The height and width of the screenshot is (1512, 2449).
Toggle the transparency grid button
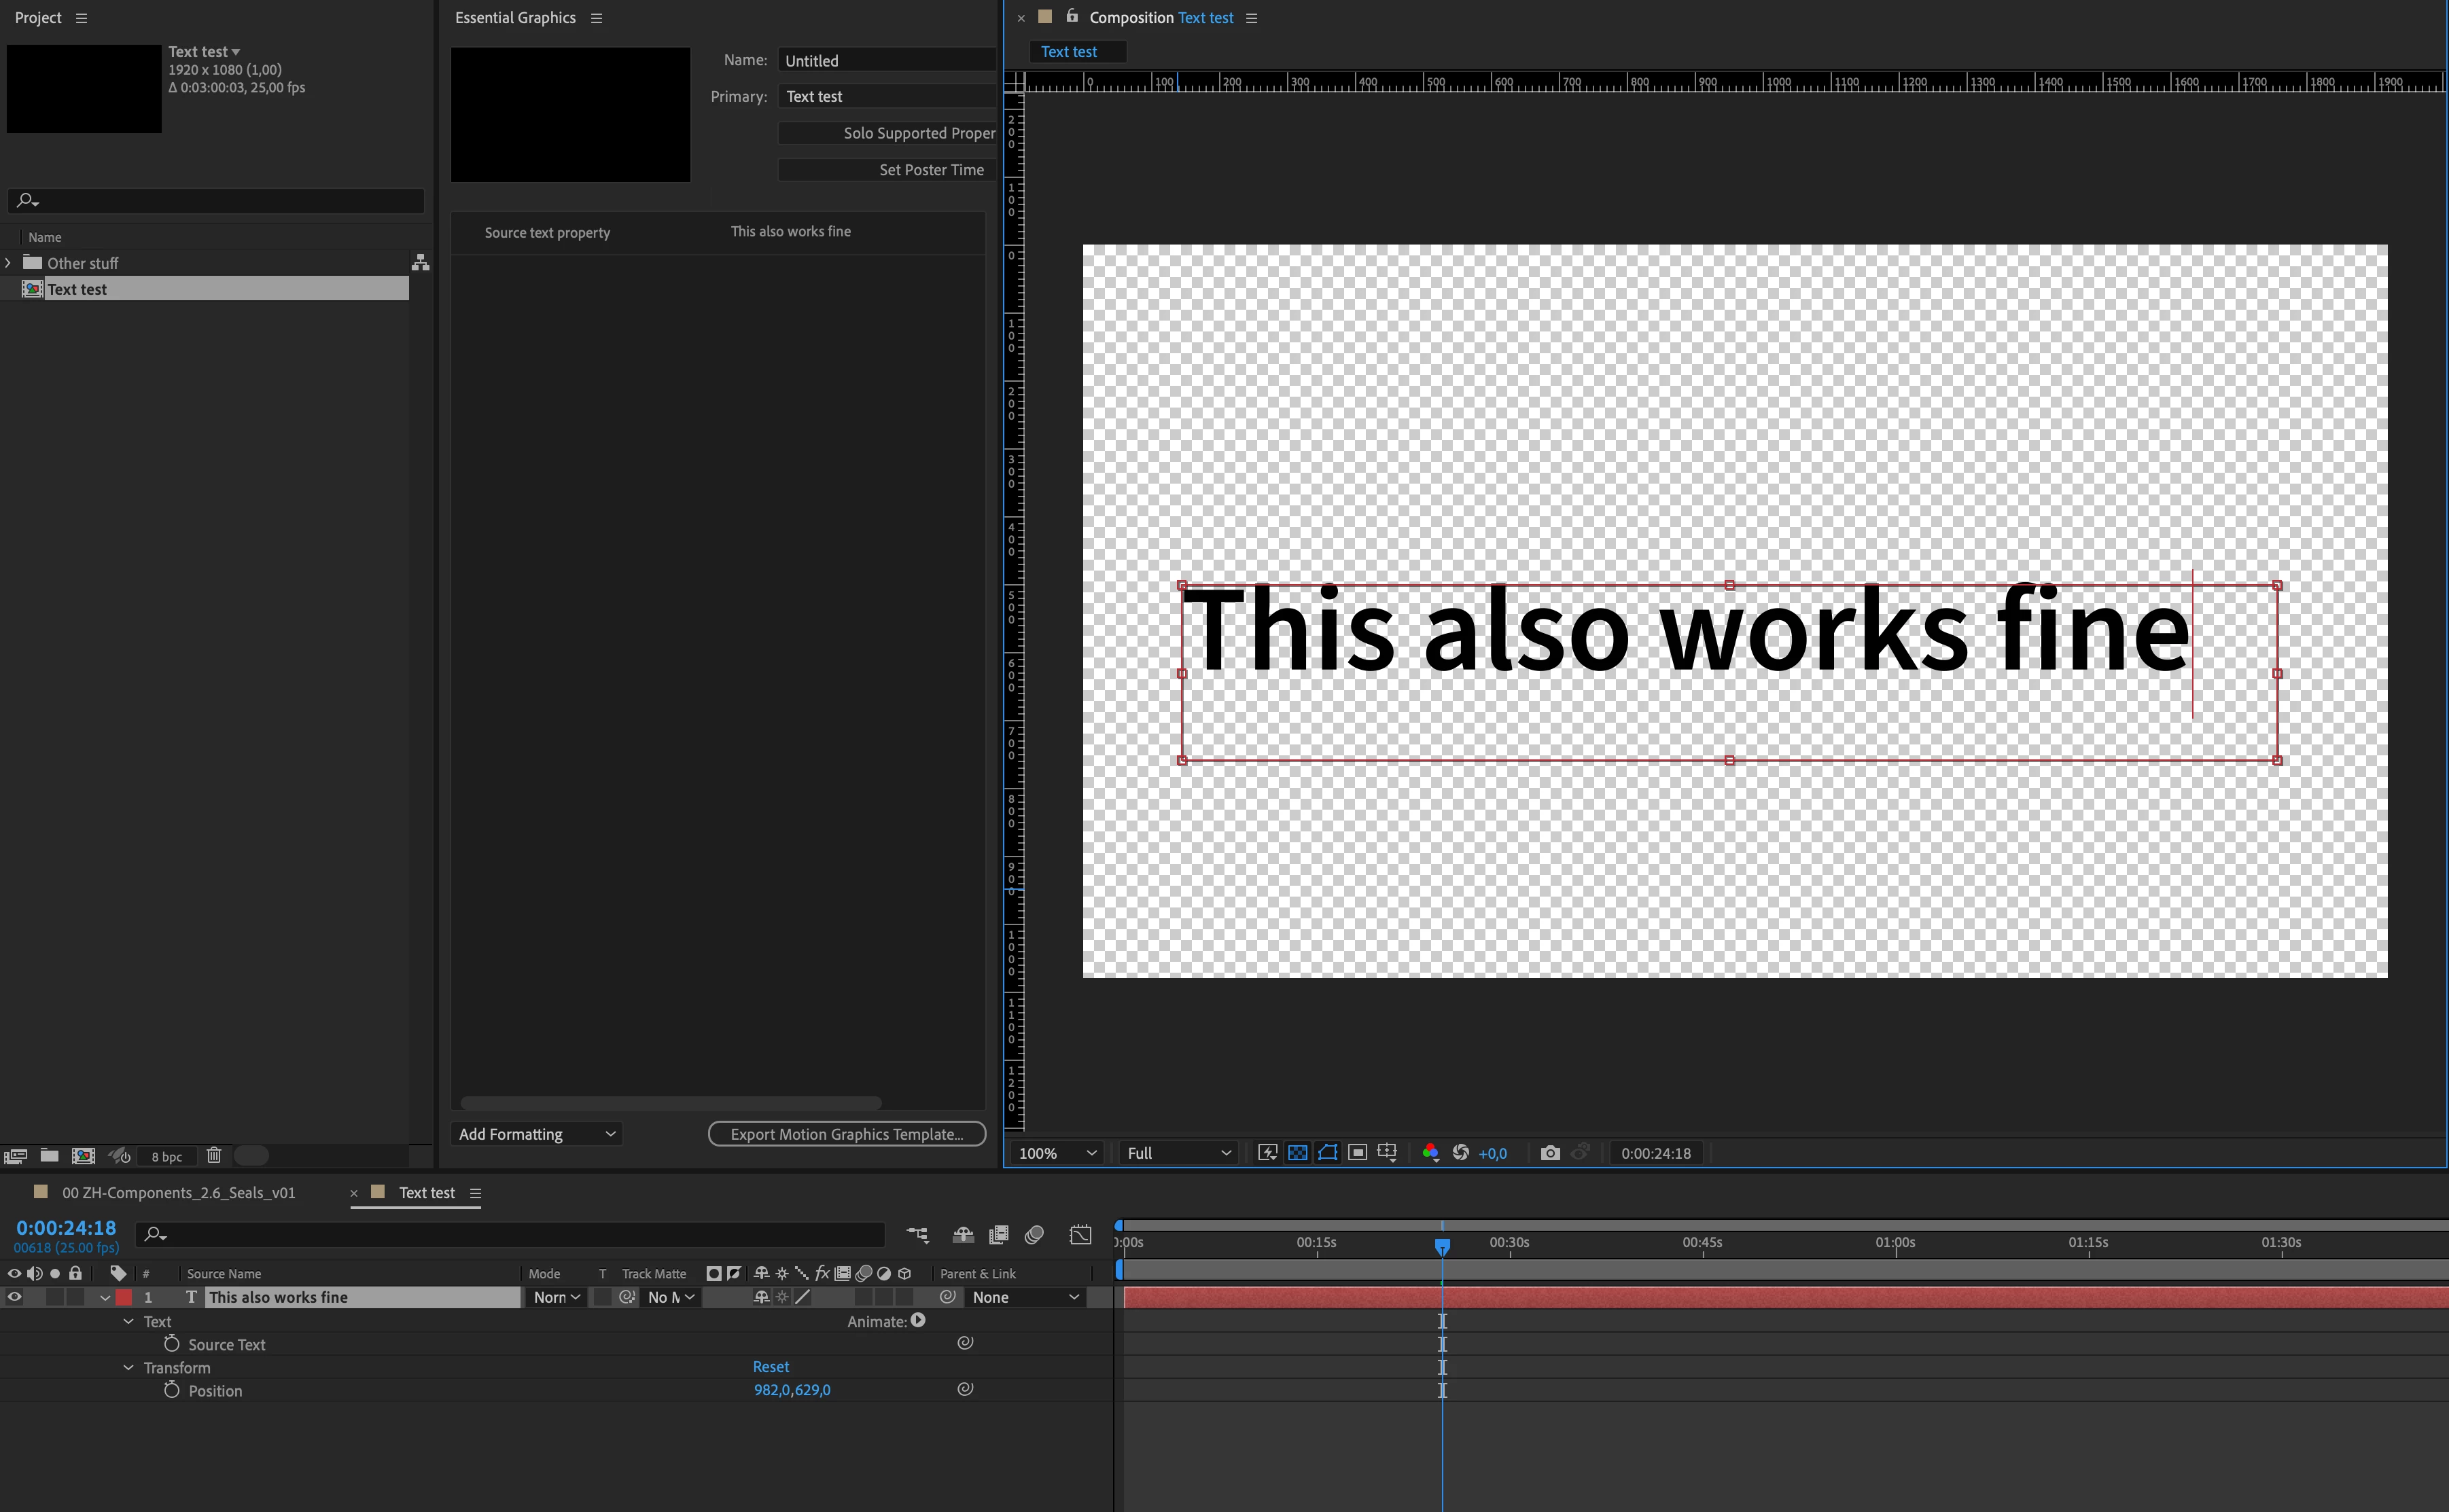point(1297,1153)
